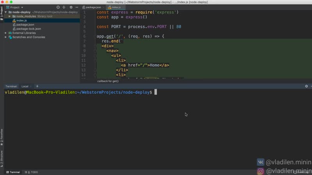Click the number 80 on line 4
Screen dimensions: 312x175
point(179,26)
